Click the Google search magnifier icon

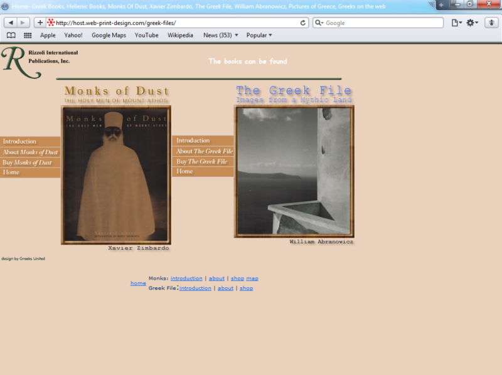click(x=319, y=23)
